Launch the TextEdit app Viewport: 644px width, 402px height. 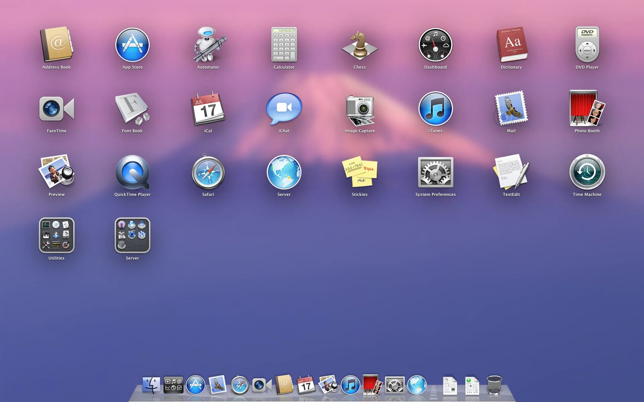(x=512, y=172)
